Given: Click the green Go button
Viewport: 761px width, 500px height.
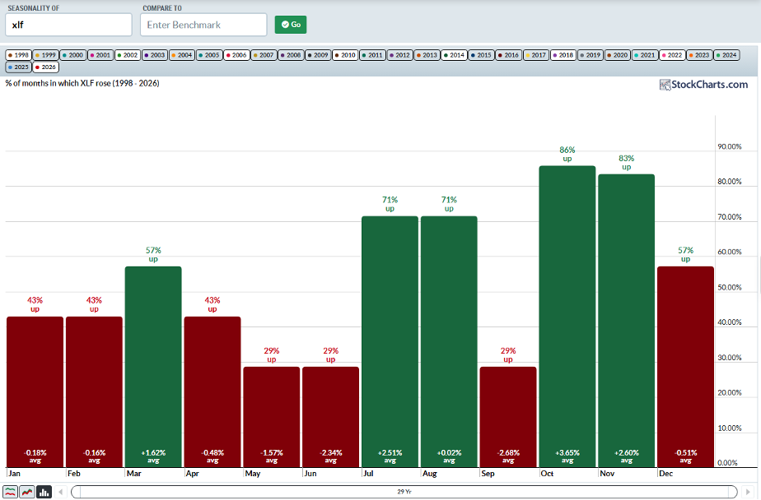Looking at the screenshot, I should [290, 24].
